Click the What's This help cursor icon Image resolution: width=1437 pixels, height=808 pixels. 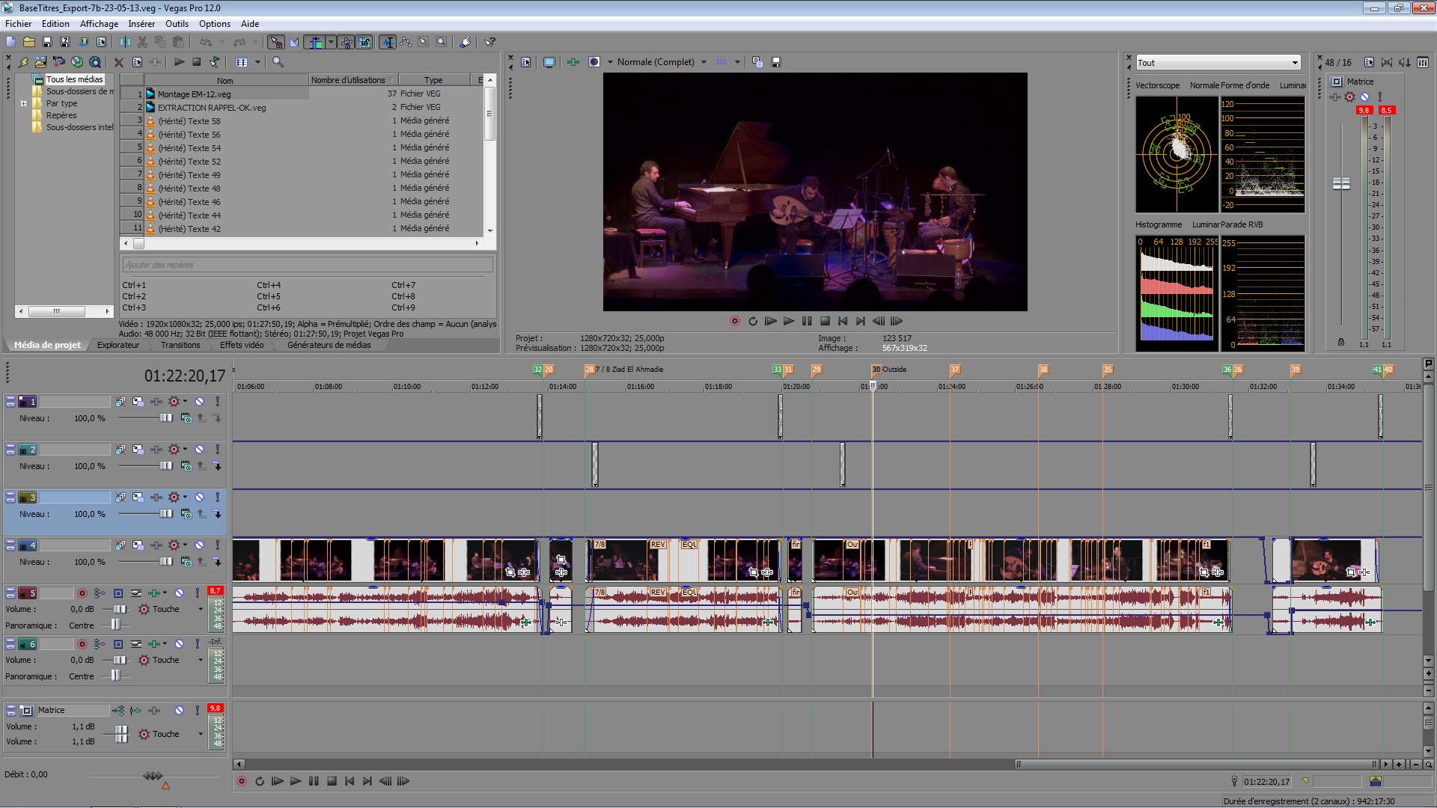tap(490, 42)
